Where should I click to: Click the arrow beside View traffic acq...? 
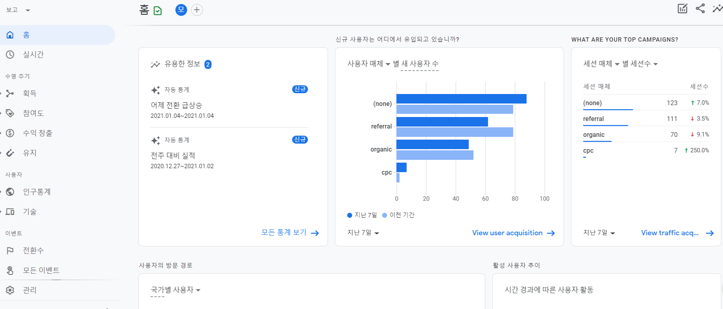tap(710, 233)
